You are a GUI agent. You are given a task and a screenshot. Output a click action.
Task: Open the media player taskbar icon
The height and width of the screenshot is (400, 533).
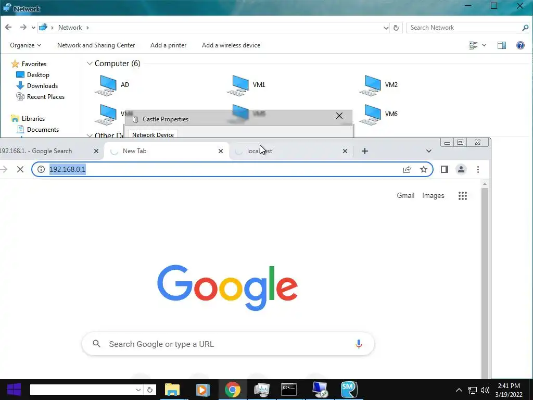(202, 390)
